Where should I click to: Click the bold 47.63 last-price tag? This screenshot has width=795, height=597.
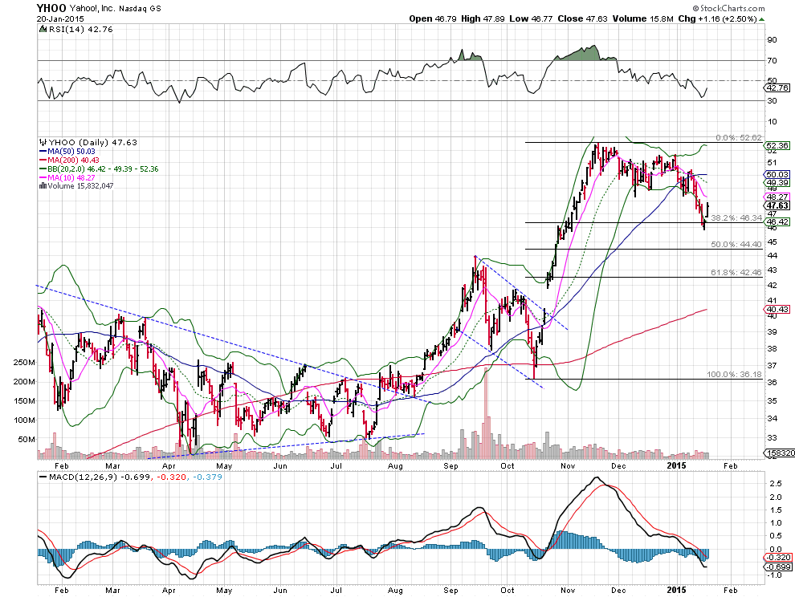click(777, 205)
